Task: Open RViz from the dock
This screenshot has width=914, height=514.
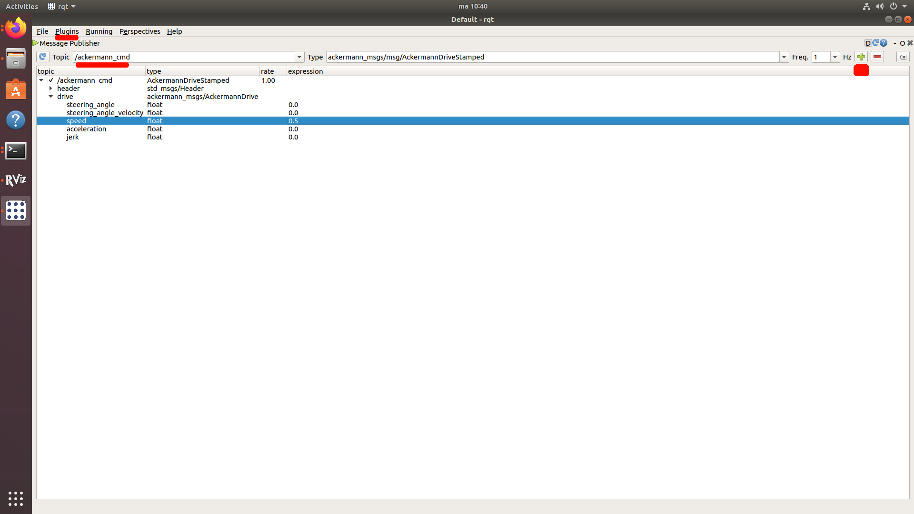Action: [16, 180]
